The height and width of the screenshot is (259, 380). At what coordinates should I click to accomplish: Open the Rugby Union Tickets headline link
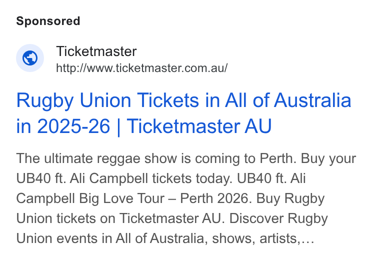click(183, 113)
